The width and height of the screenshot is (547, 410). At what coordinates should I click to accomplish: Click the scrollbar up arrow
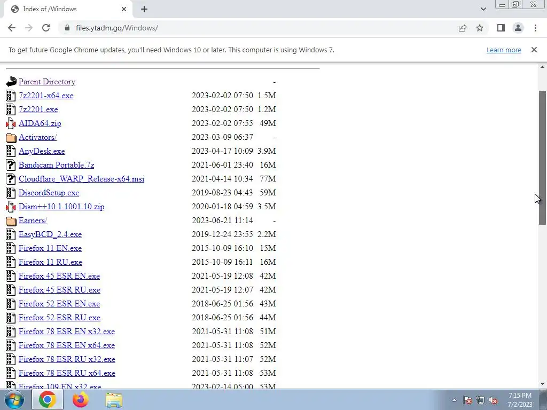[x=542, y=67]
